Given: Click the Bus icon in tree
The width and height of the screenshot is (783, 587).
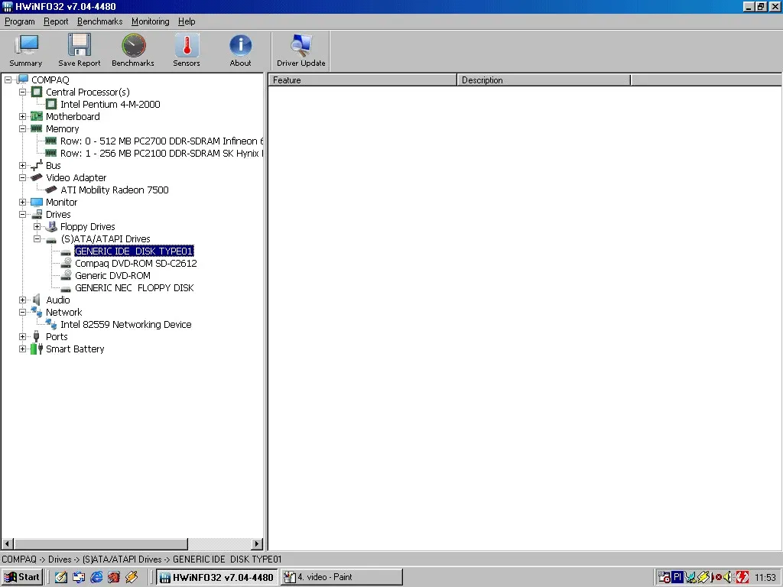Looking at the screenshot, I should coord(37,165).
